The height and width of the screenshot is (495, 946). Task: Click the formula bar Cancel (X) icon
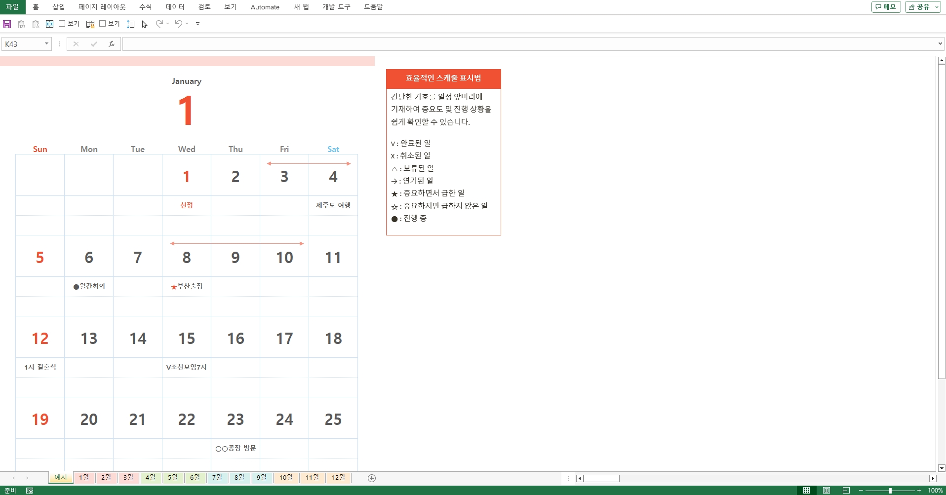[76, 44]
